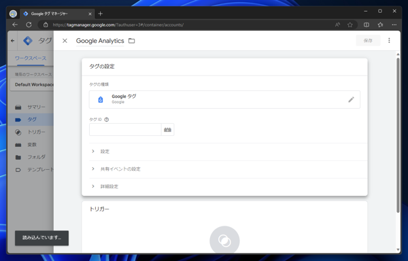The height and width of the screenshot is (261, 408).
Task: Switch to the ワークスペース tab
Action: [x=31, y=58]
